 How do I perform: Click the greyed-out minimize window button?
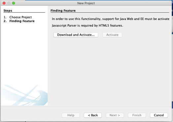click(9, 3)
